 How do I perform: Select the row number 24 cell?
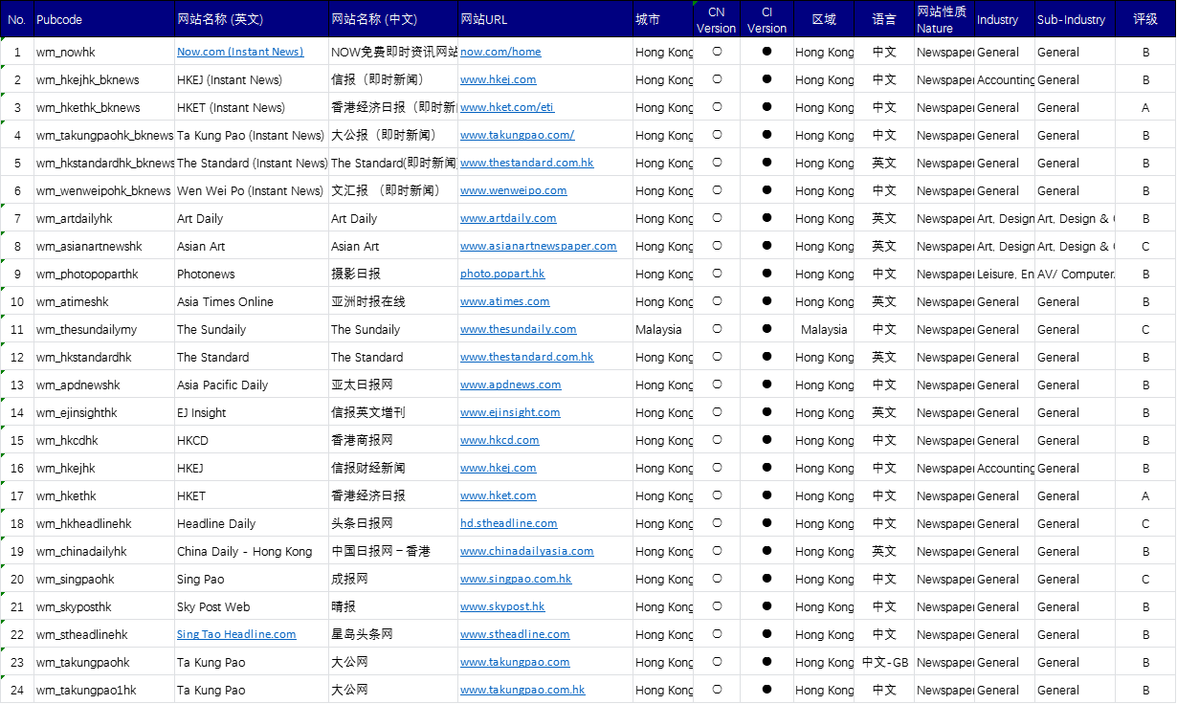point(17,690)
